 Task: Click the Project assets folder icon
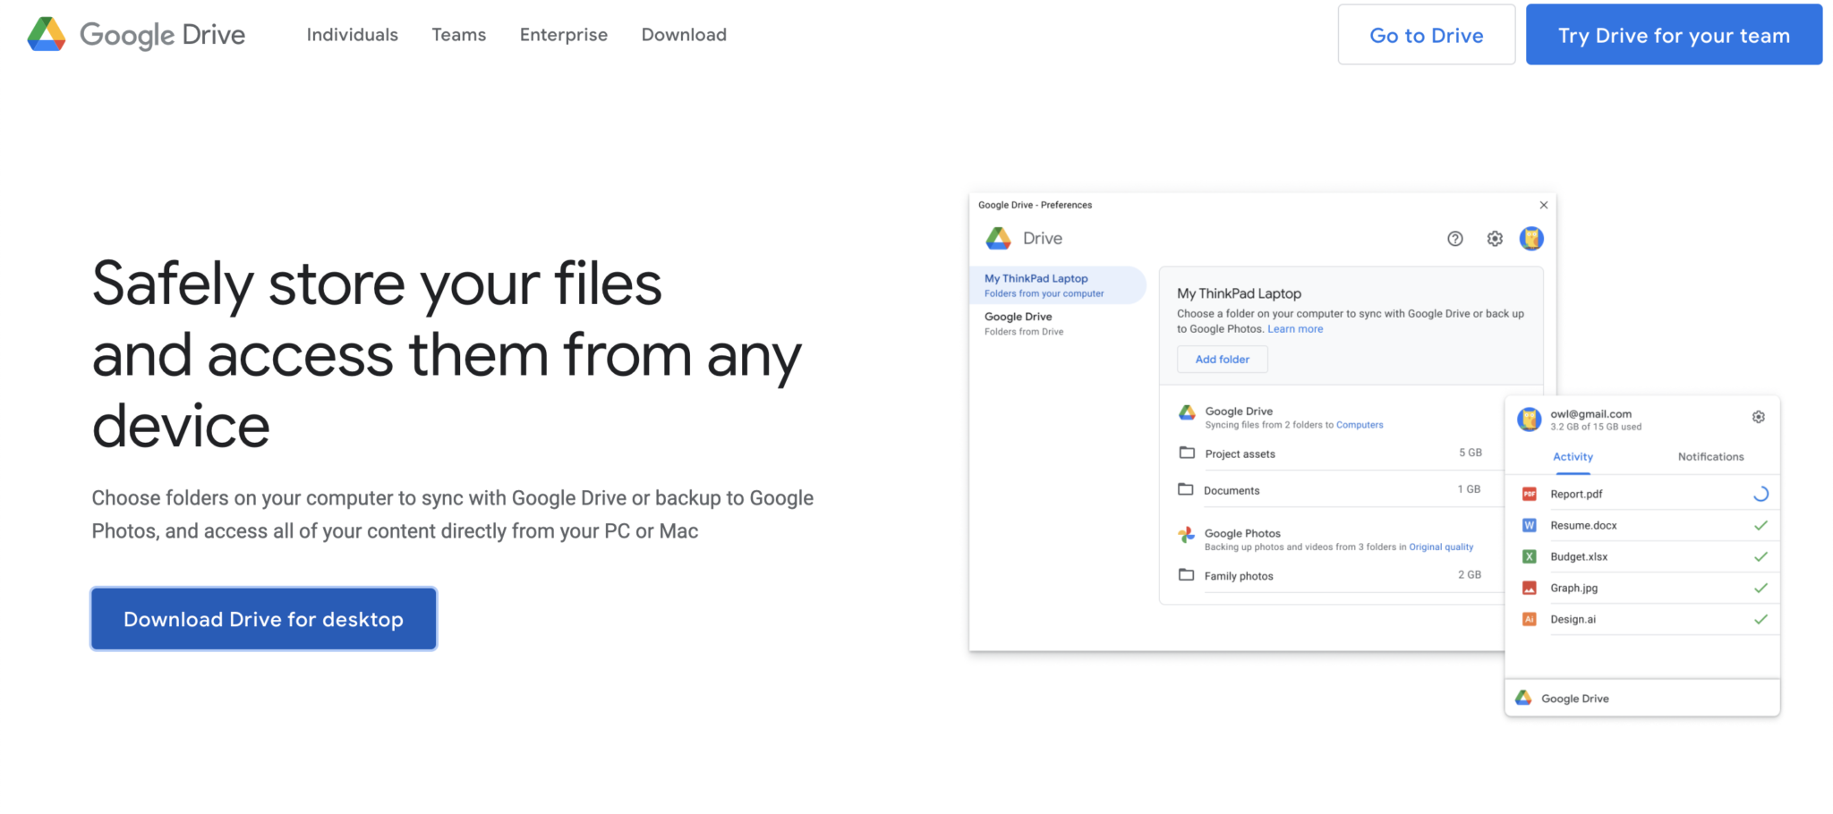[1187, 453]
